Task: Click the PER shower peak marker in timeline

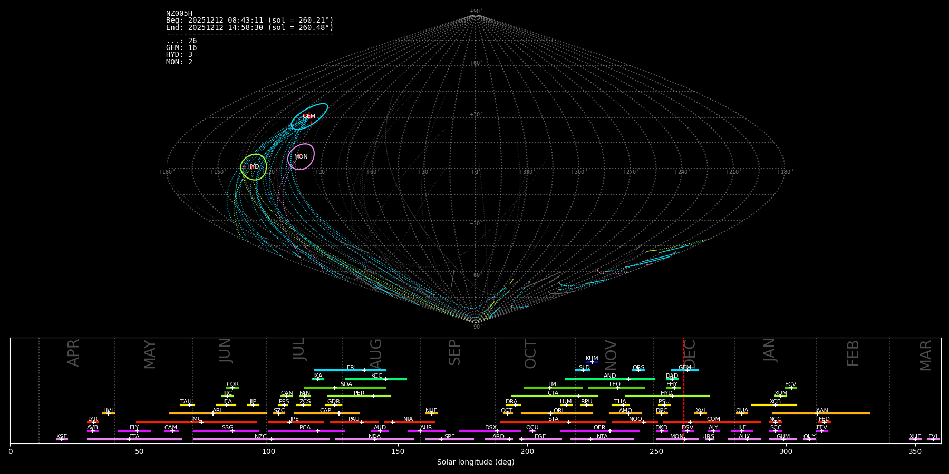Action: 373,396
